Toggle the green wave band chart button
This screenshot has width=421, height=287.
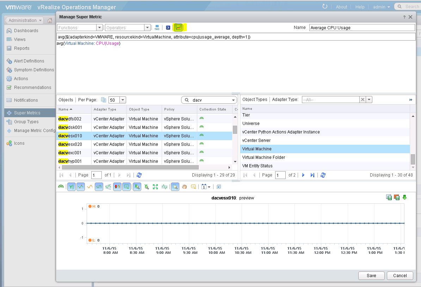tap(99, 187)
